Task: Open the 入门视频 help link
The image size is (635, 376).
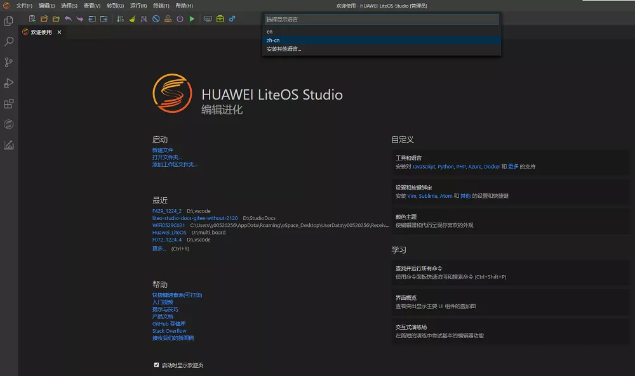Action: tap(163, 302)
